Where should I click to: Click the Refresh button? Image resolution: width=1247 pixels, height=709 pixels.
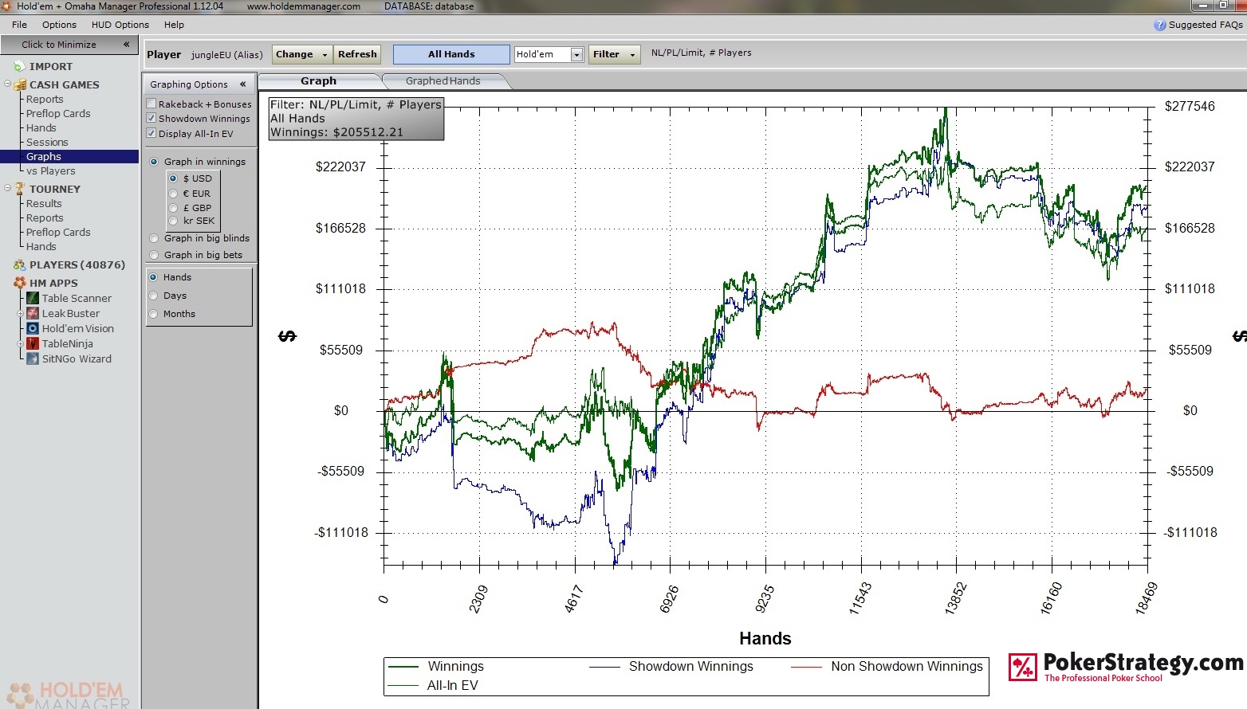357,54
